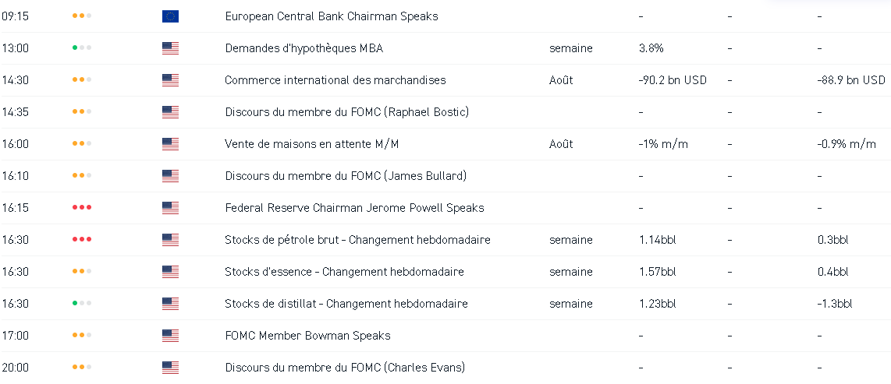Viewport: 891px width, 384px height.
Task: Click the green importance dots for Stocks de distillat
Action: tap(82, 304)
